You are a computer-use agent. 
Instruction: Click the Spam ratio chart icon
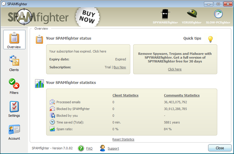52,129
